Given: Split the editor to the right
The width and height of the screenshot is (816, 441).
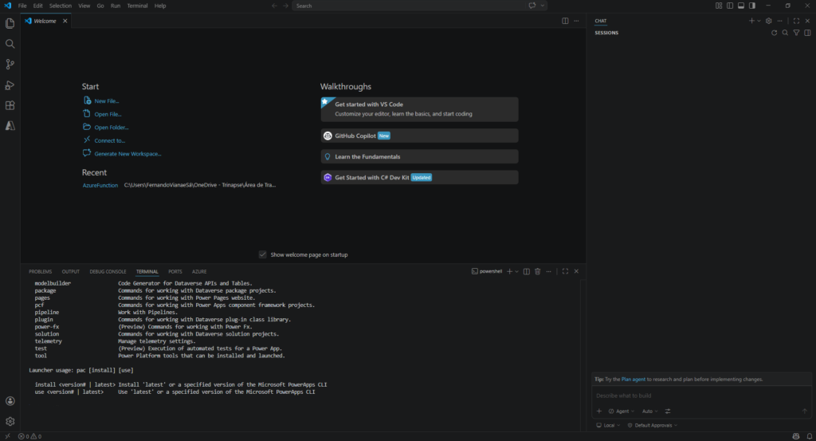Looking at the screenshot, I should tap(565, 21).
